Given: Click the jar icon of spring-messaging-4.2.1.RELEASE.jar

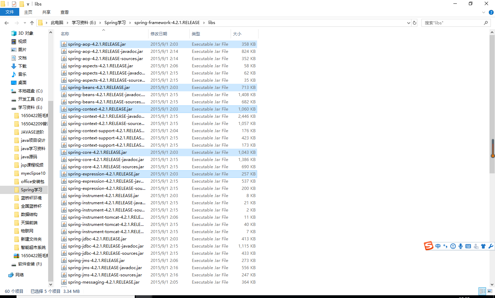Looking at the screenshot, I should pos(64,282).
